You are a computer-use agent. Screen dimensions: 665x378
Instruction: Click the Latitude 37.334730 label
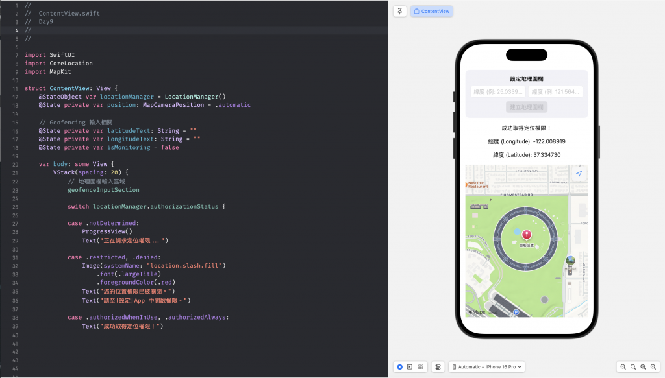point(526,155)
